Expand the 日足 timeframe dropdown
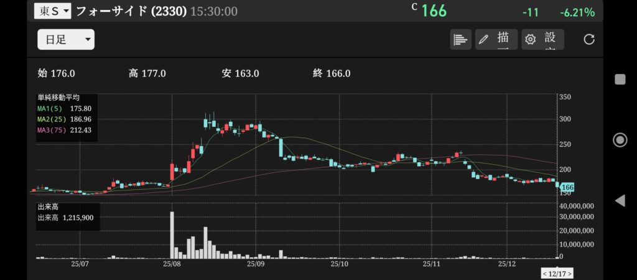 pyautogui.click(x=66, y=40)
